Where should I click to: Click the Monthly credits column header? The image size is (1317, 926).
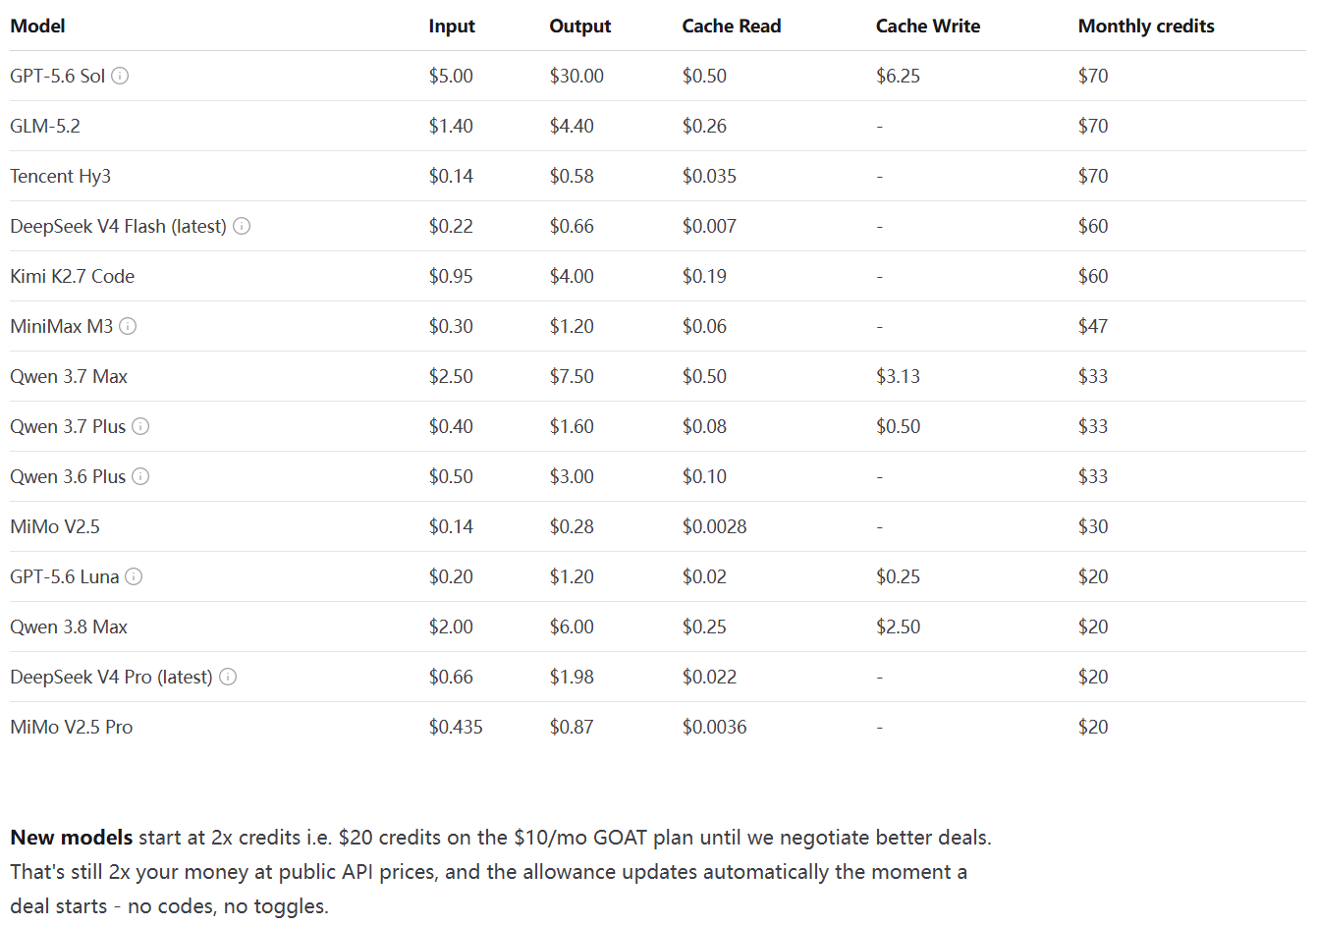[1146, 27]
